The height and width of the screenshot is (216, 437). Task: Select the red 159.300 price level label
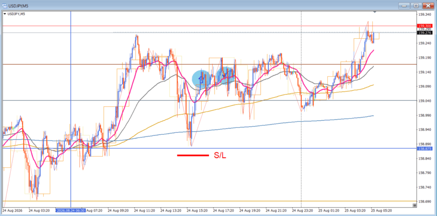pyautogui.click(x=424, y=26)
